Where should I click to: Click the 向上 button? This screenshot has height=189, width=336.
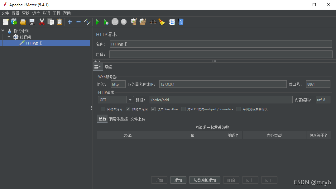pyautogui.click(x=250, y=180)
